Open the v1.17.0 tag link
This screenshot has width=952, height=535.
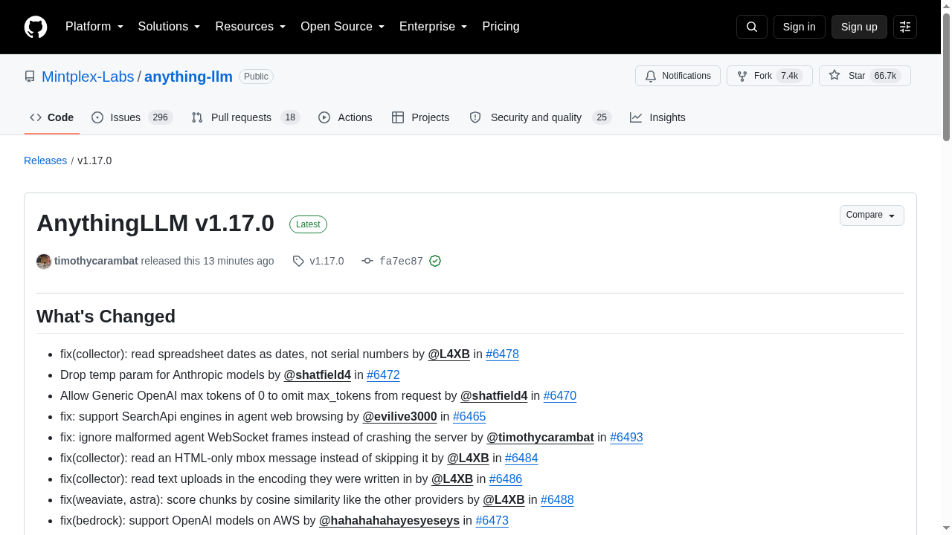click(x=327, y=261)
